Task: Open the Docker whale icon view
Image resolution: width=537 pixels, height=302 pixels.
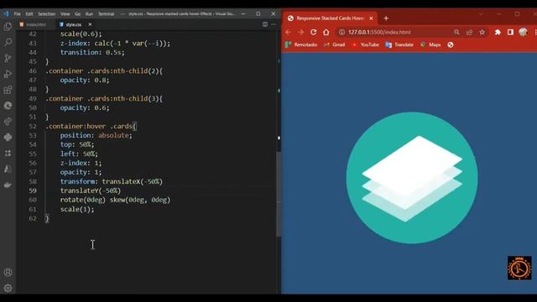Action: click(x=8, y=185)
